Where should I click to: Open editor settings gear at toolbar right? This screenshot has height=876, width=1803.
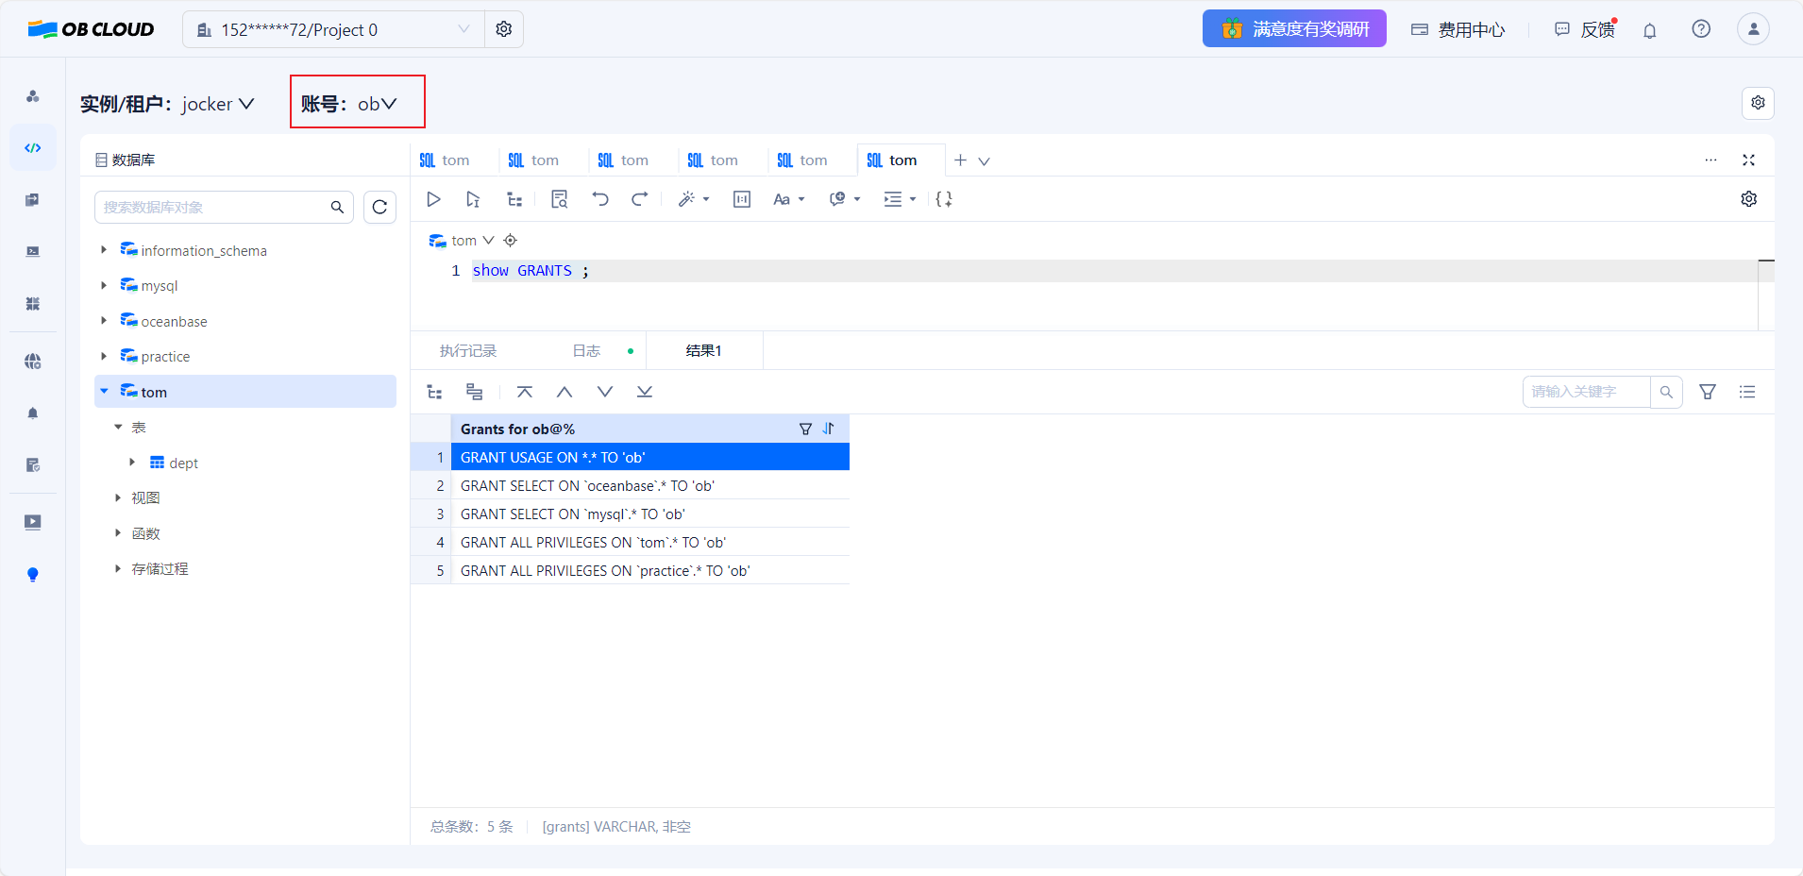pos(1748,199)
